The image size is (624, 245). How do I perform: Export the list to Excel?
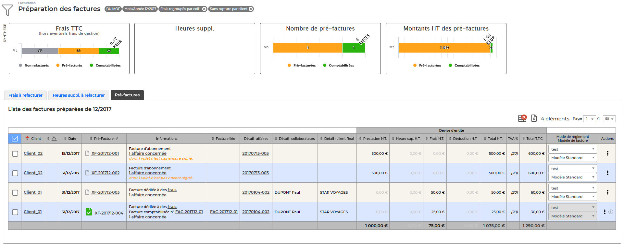tap(534, 118)
